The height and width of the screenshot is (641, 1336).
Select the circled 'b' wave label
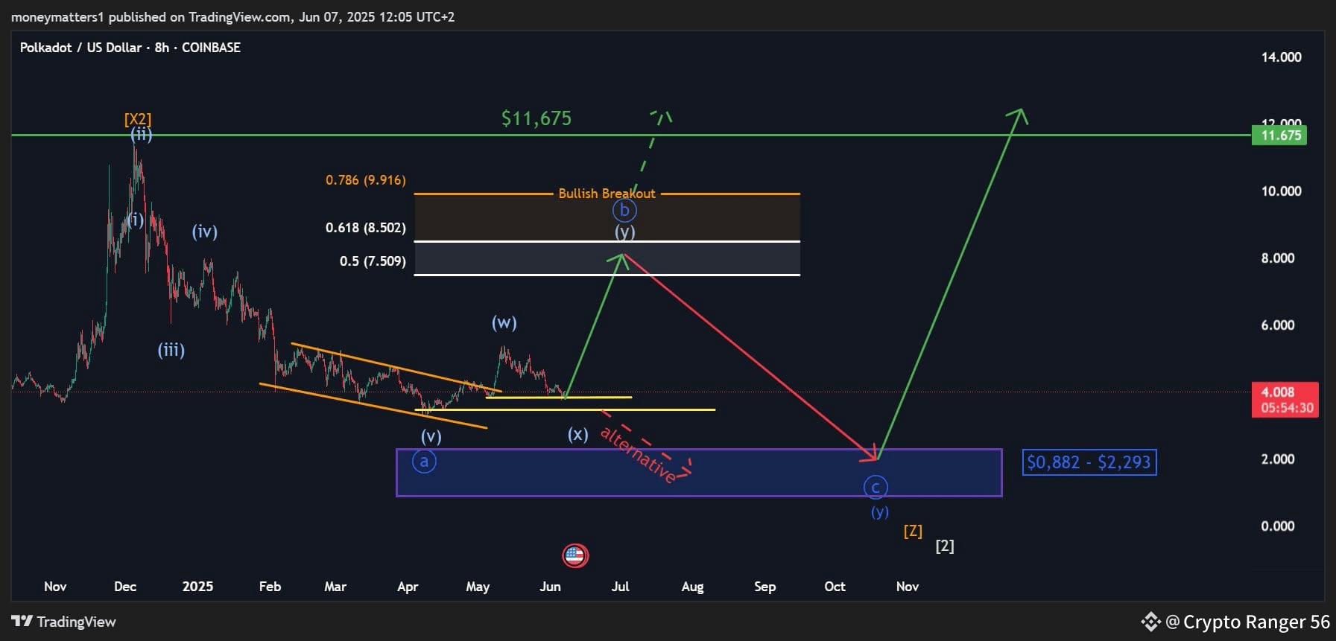pos(625,211)
